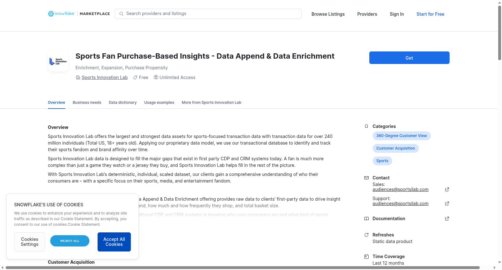Open the Documentation external link icon
This screenshot has width=502, height=270.
coord(447,219)
